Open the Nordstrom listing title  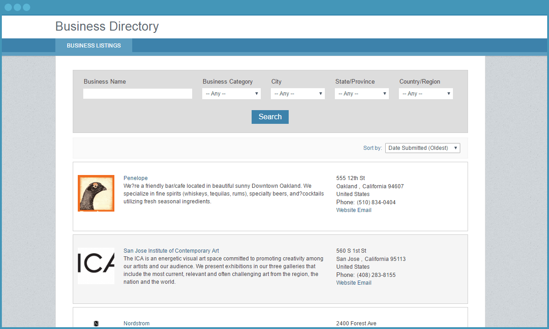136,324
